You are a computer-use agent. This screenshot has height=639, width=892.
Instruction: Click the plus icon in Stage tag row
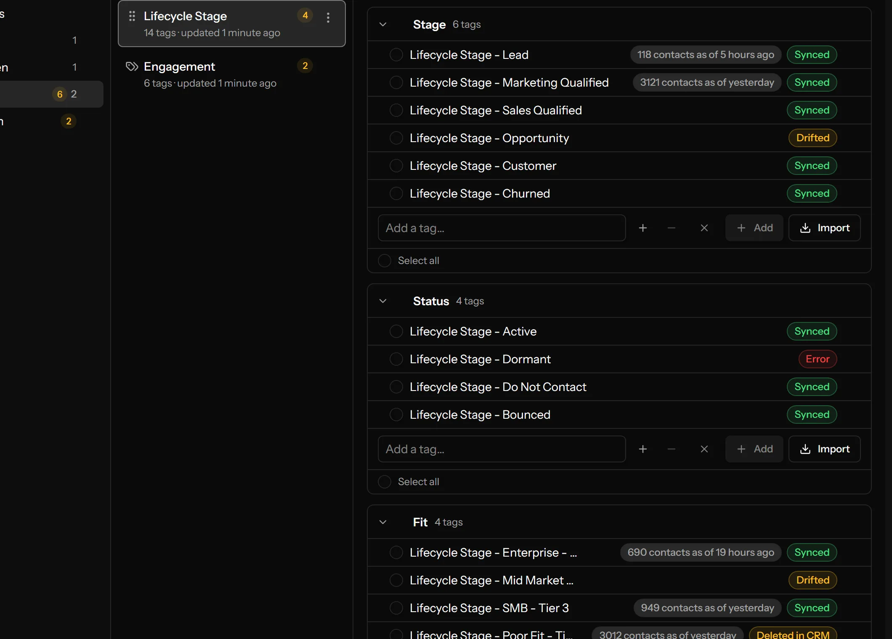[642, 228]
